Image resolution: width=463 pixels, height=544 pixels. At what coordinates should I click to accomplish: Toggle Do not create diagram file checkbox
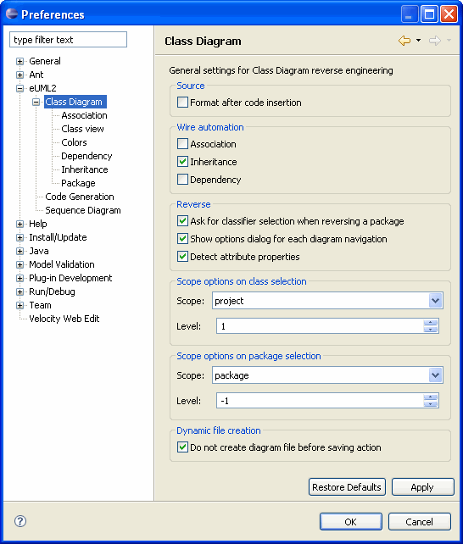(x=182, y=447)
